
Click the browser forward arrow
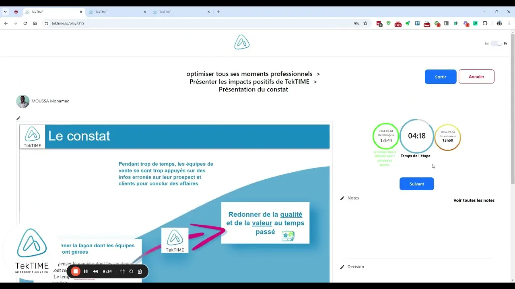(x=16, y=23)
